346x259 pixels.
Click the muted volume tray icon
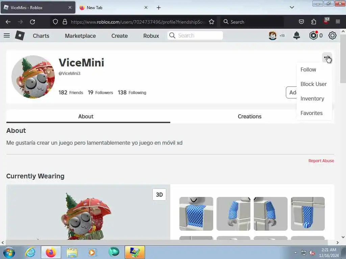[312, 253]
